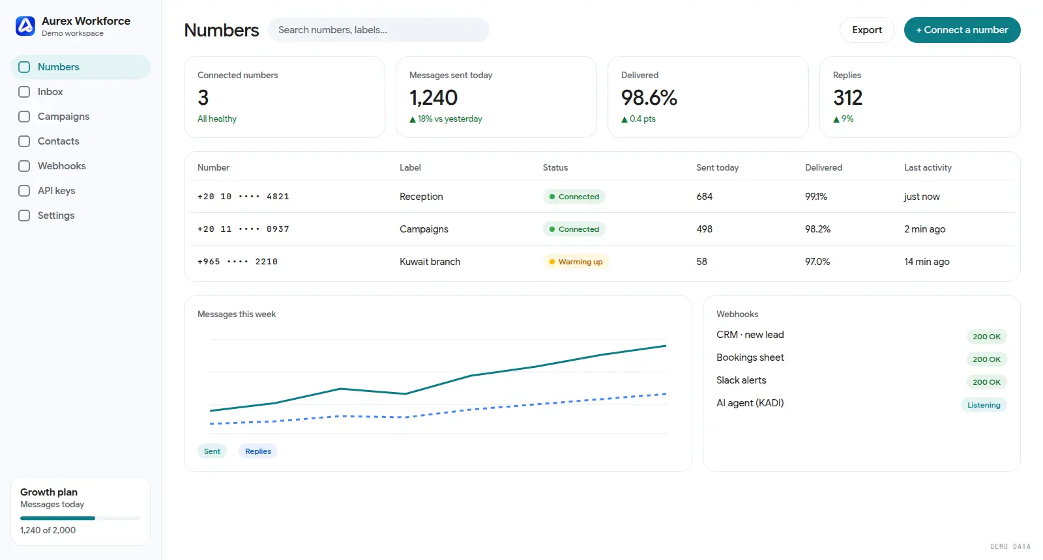Image resolution: width=1043 pixels, height=560 pixels.
Task: Navigate to API keys
Action: pos(81,191)
